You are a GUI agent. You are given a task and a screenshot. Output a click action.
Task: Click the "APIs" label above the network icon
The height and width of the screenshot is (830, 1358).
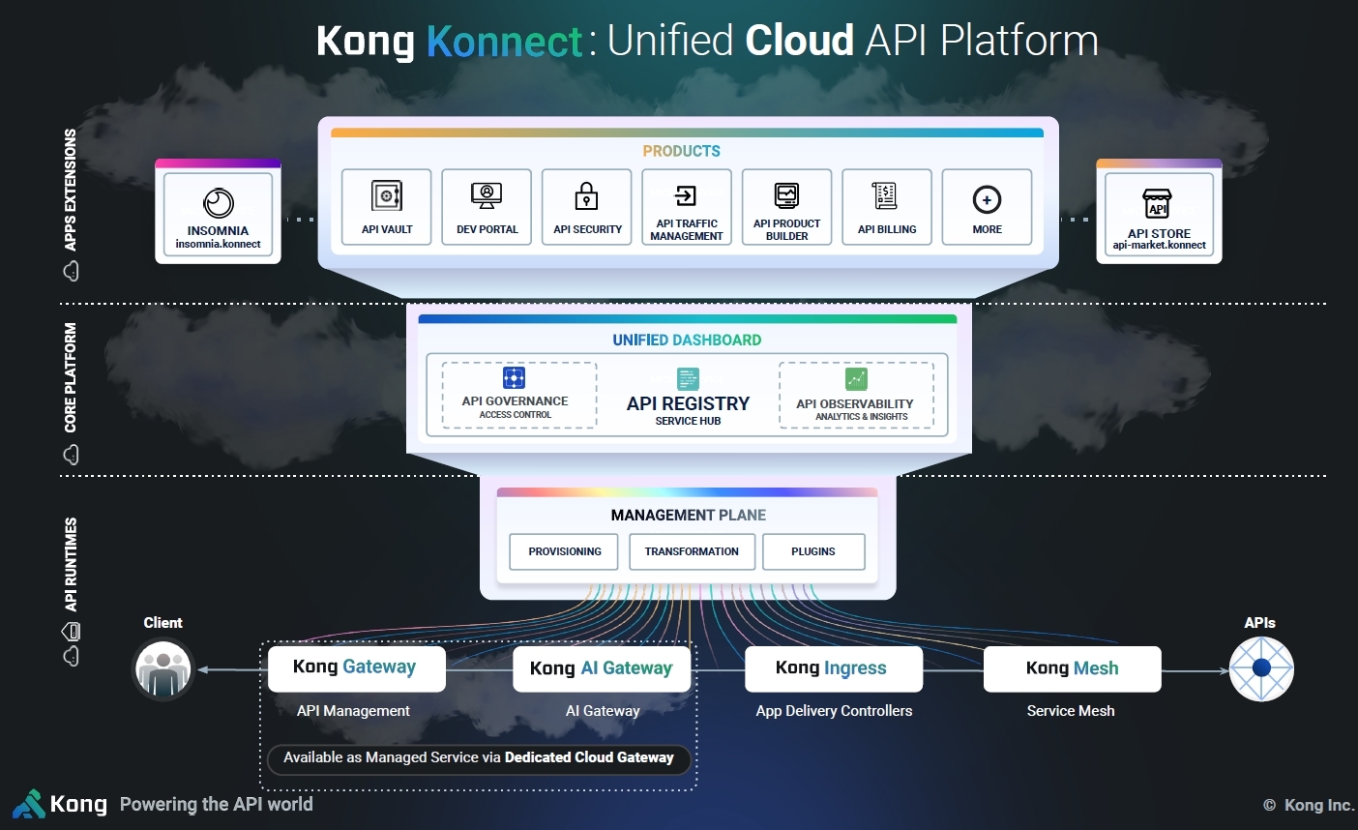pyautogui.click(x=1259, y=623)
